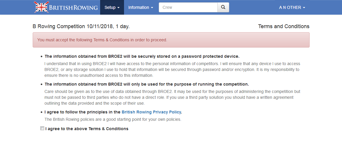Click the 'securely stored' bold bullet heading

142,56
